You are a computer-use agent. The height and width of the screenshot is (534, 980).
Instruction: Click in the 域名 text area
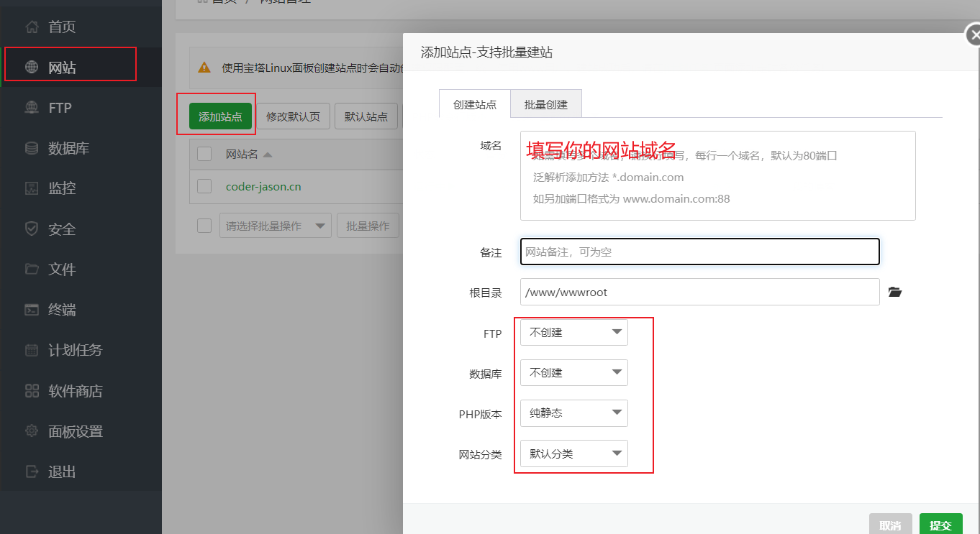(x=718, y=175)
